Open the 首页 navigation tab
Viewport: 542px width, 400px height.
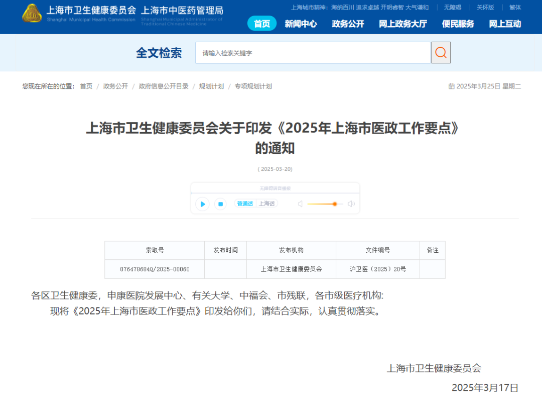pyautogui.click(x=262, y=24)
